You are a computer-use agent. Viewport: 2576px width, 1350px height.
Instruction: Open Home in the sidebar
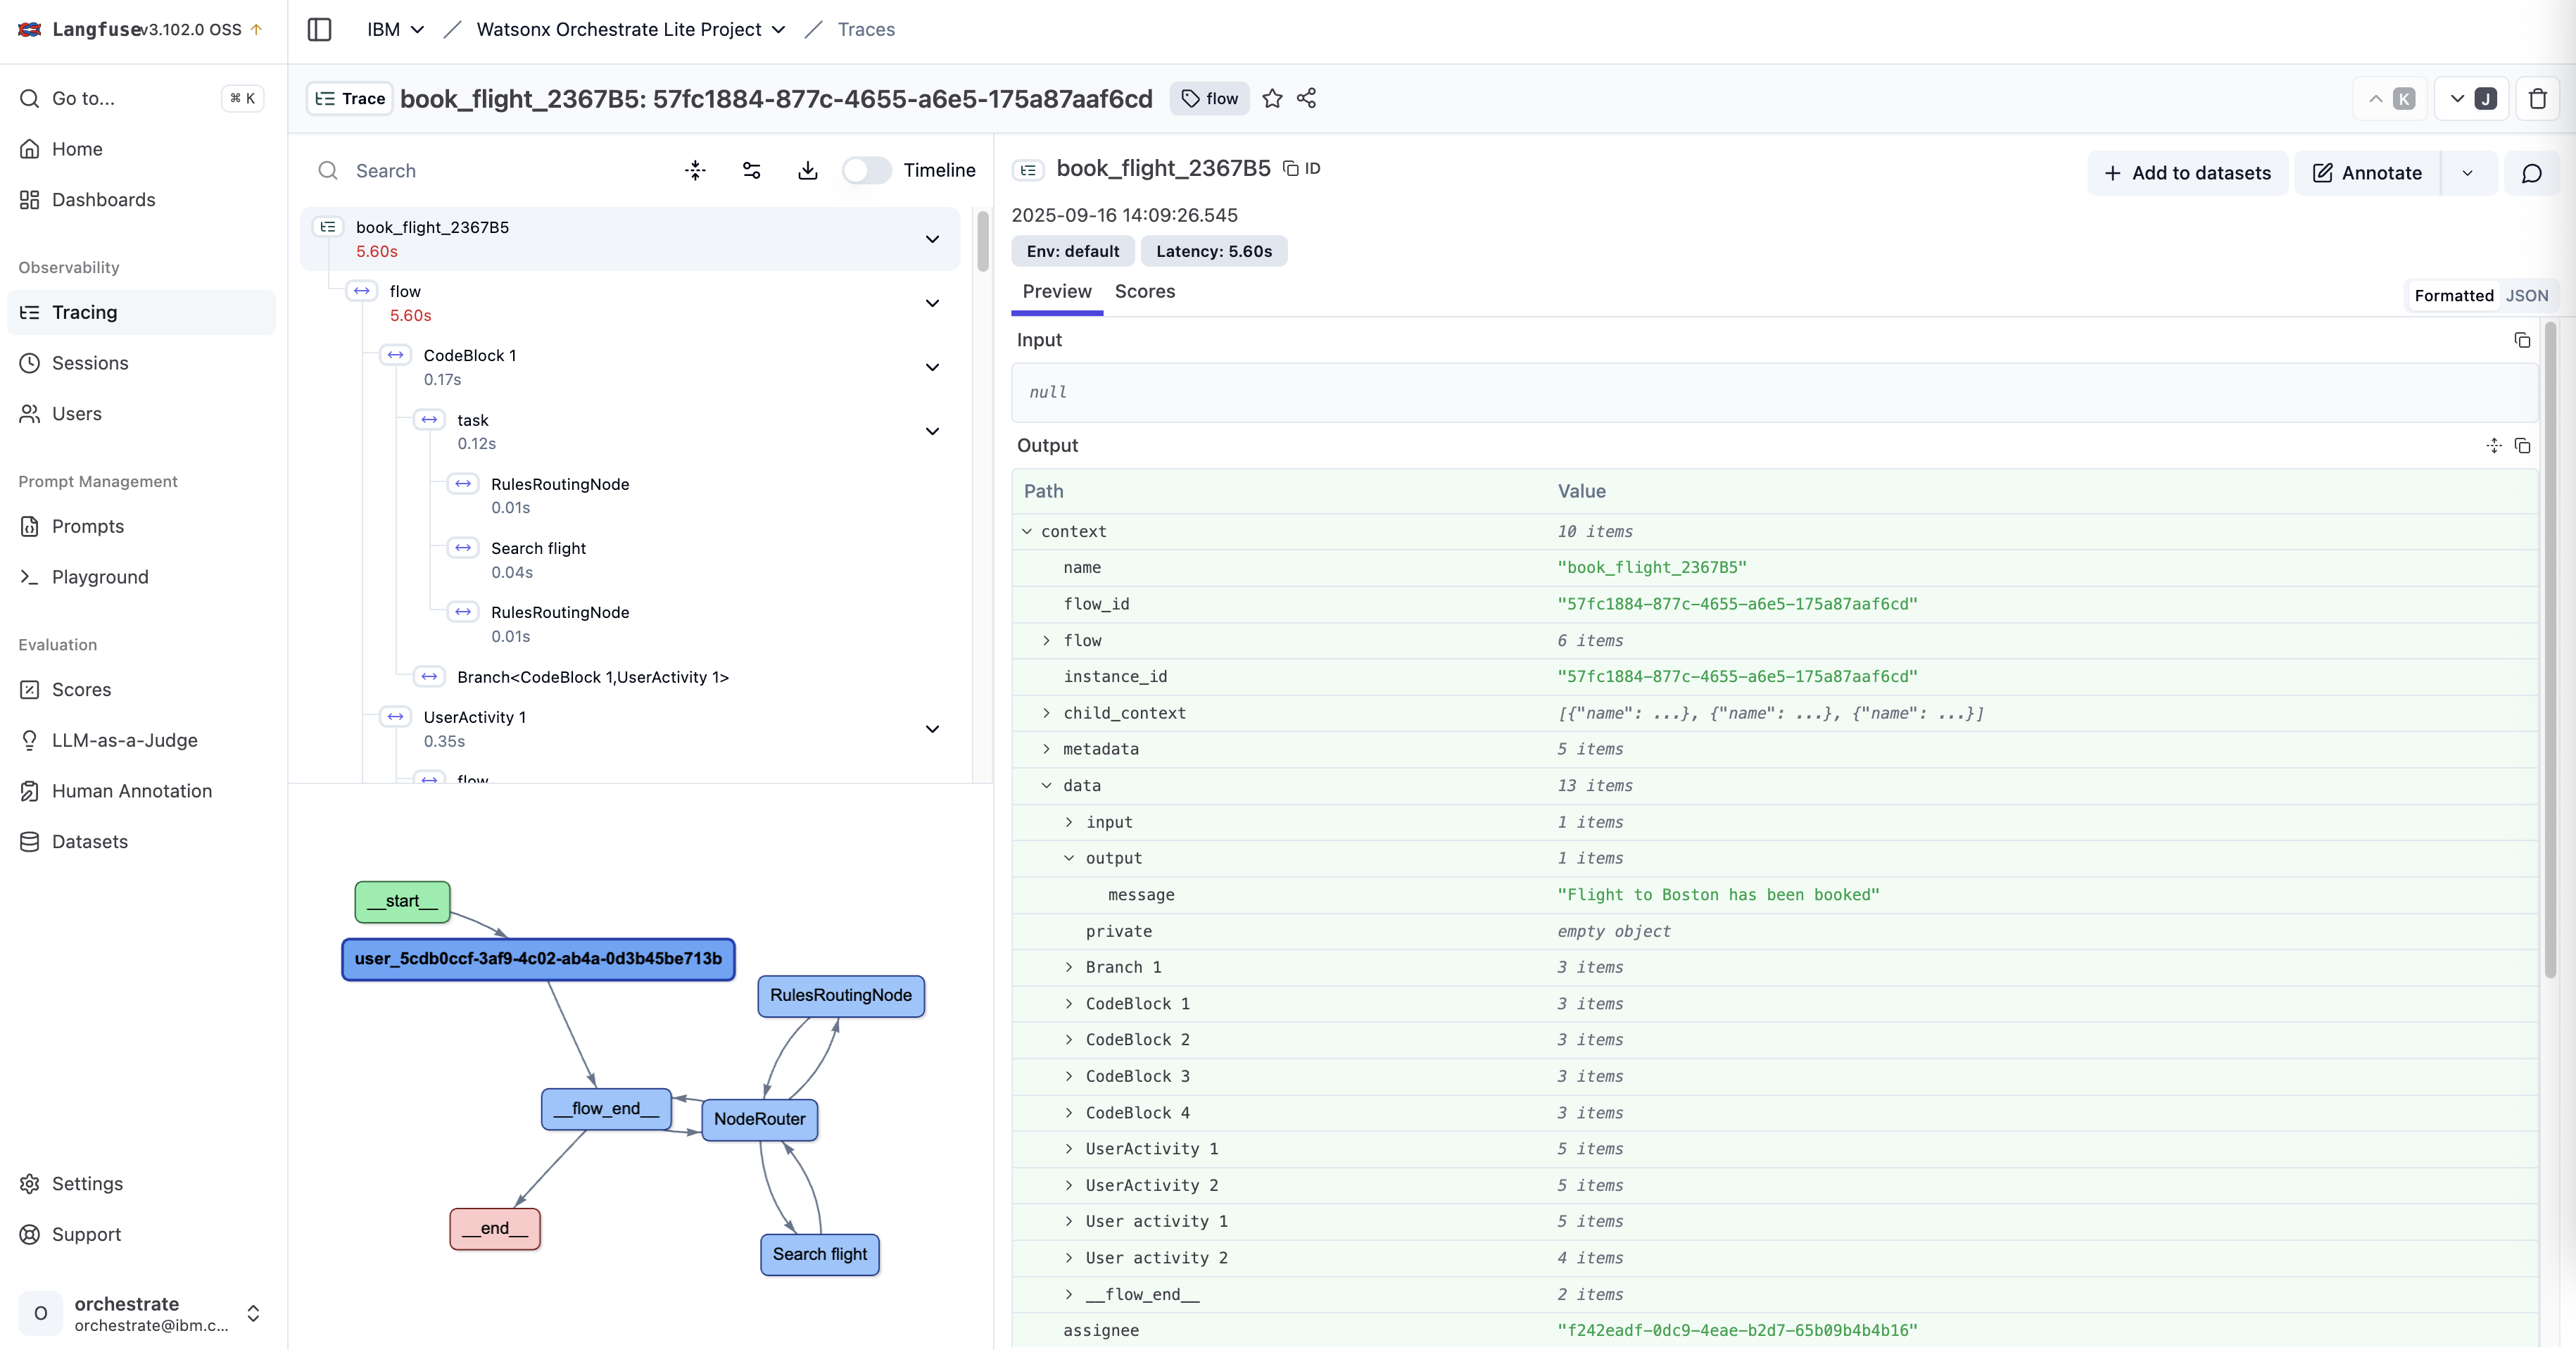[140, 149]
